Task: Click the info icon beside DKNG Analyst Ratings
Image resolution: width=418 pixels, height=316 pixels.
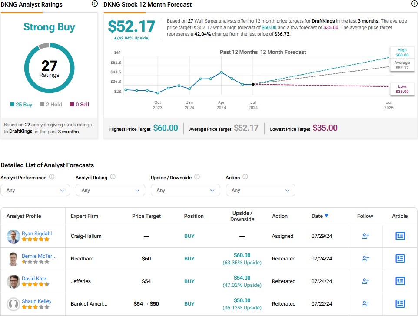Action: tap(95, 4)
